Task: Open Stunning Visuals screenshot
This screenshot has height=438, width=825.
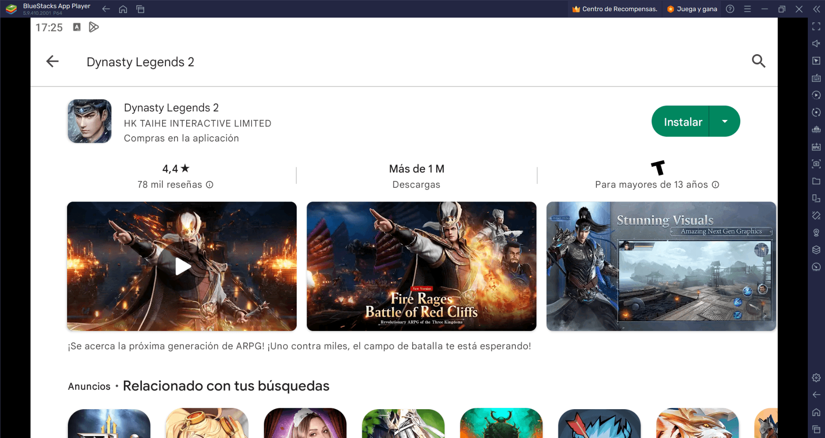Action: (x=661, y=266)
